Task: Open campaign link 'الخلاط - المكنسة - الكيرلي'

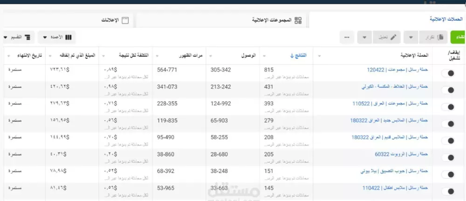Action: point(395,87)
